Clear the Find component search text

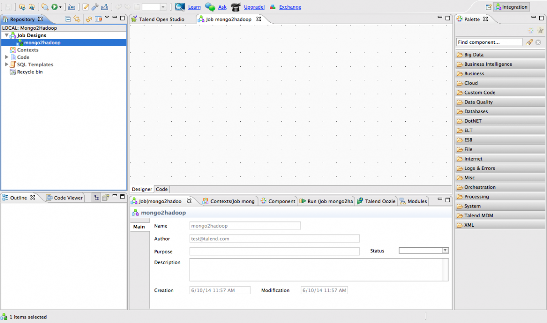[x=538, y=42]
